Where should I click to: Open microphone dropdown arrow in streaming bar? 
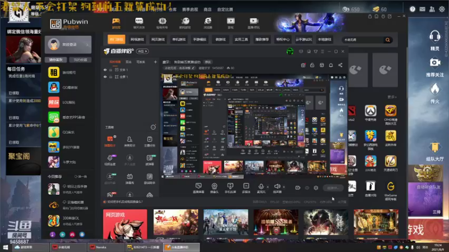click(x=268, y=187)
